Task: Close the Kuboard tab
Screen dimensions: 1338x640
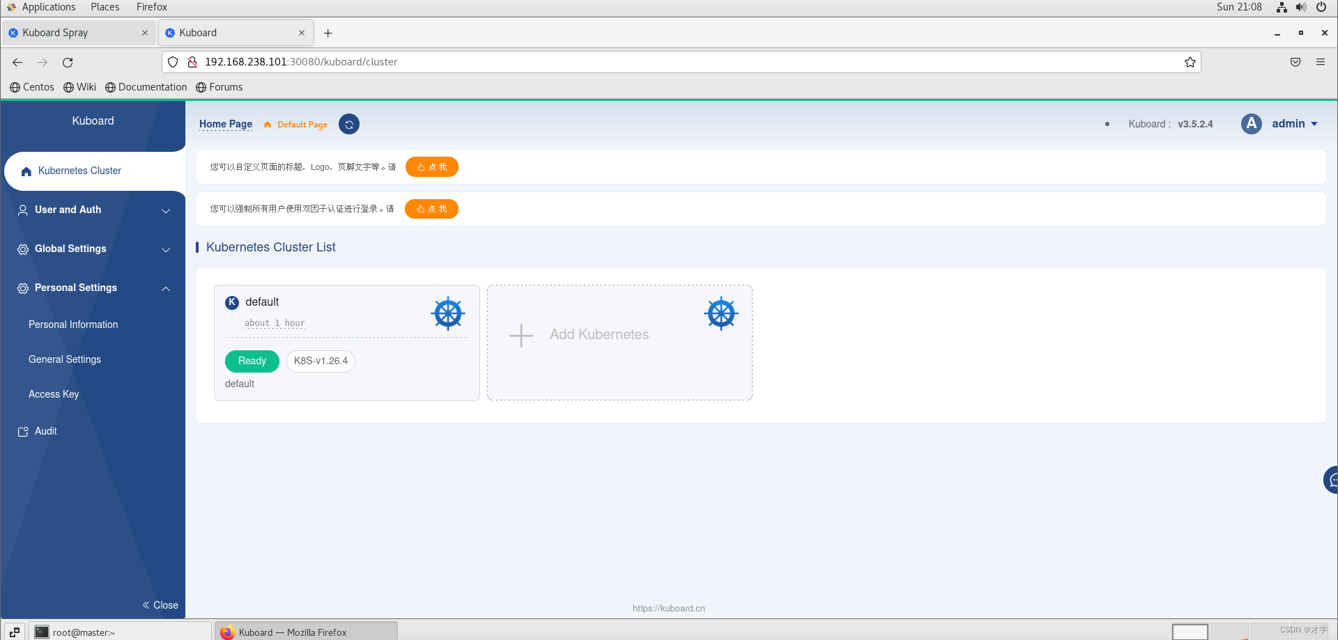Action: (x=302, y=33)
